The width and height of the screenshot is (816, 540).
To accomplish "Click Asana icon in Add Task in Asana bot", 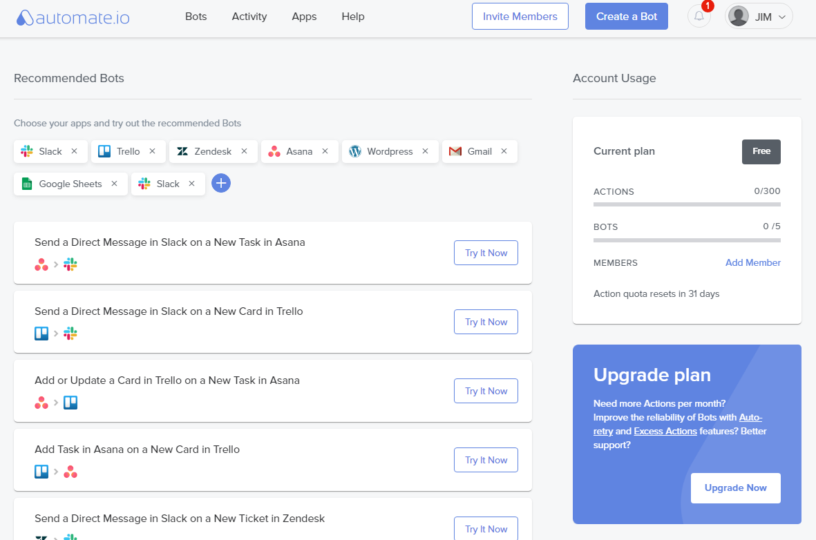I will [x=70, y=472].
